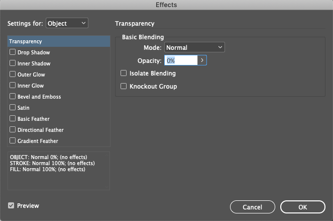The image size is (333, 221).
Task: Tick the Basic Feather checkbox
Action: (13, 119)
